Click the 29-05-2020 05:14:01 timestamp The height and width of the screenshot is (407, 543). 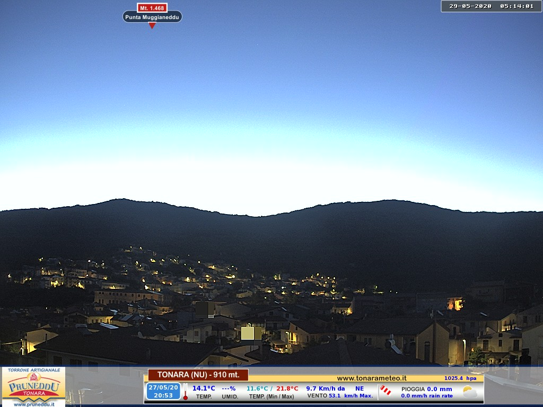[x=491, y=6]
